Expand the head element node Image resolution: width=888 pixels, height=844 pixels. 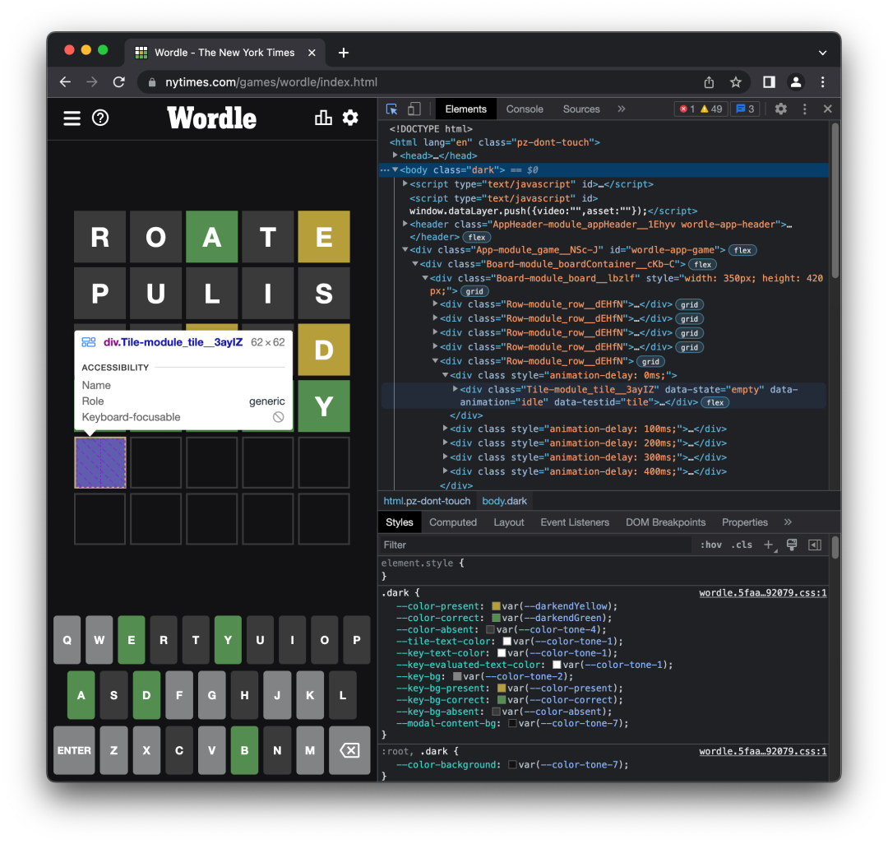(395, 155)
